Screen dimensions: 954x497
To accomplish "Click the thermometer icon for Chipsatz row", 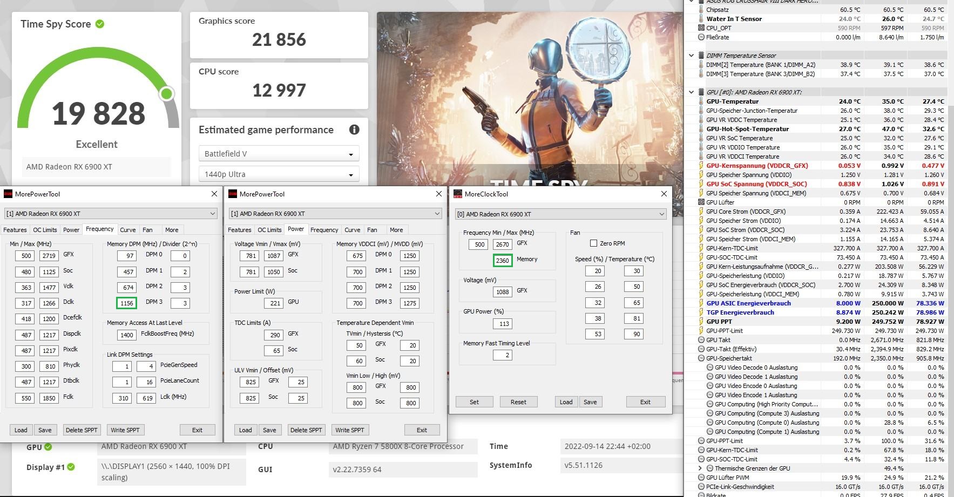I will click(x=701, y=10).
